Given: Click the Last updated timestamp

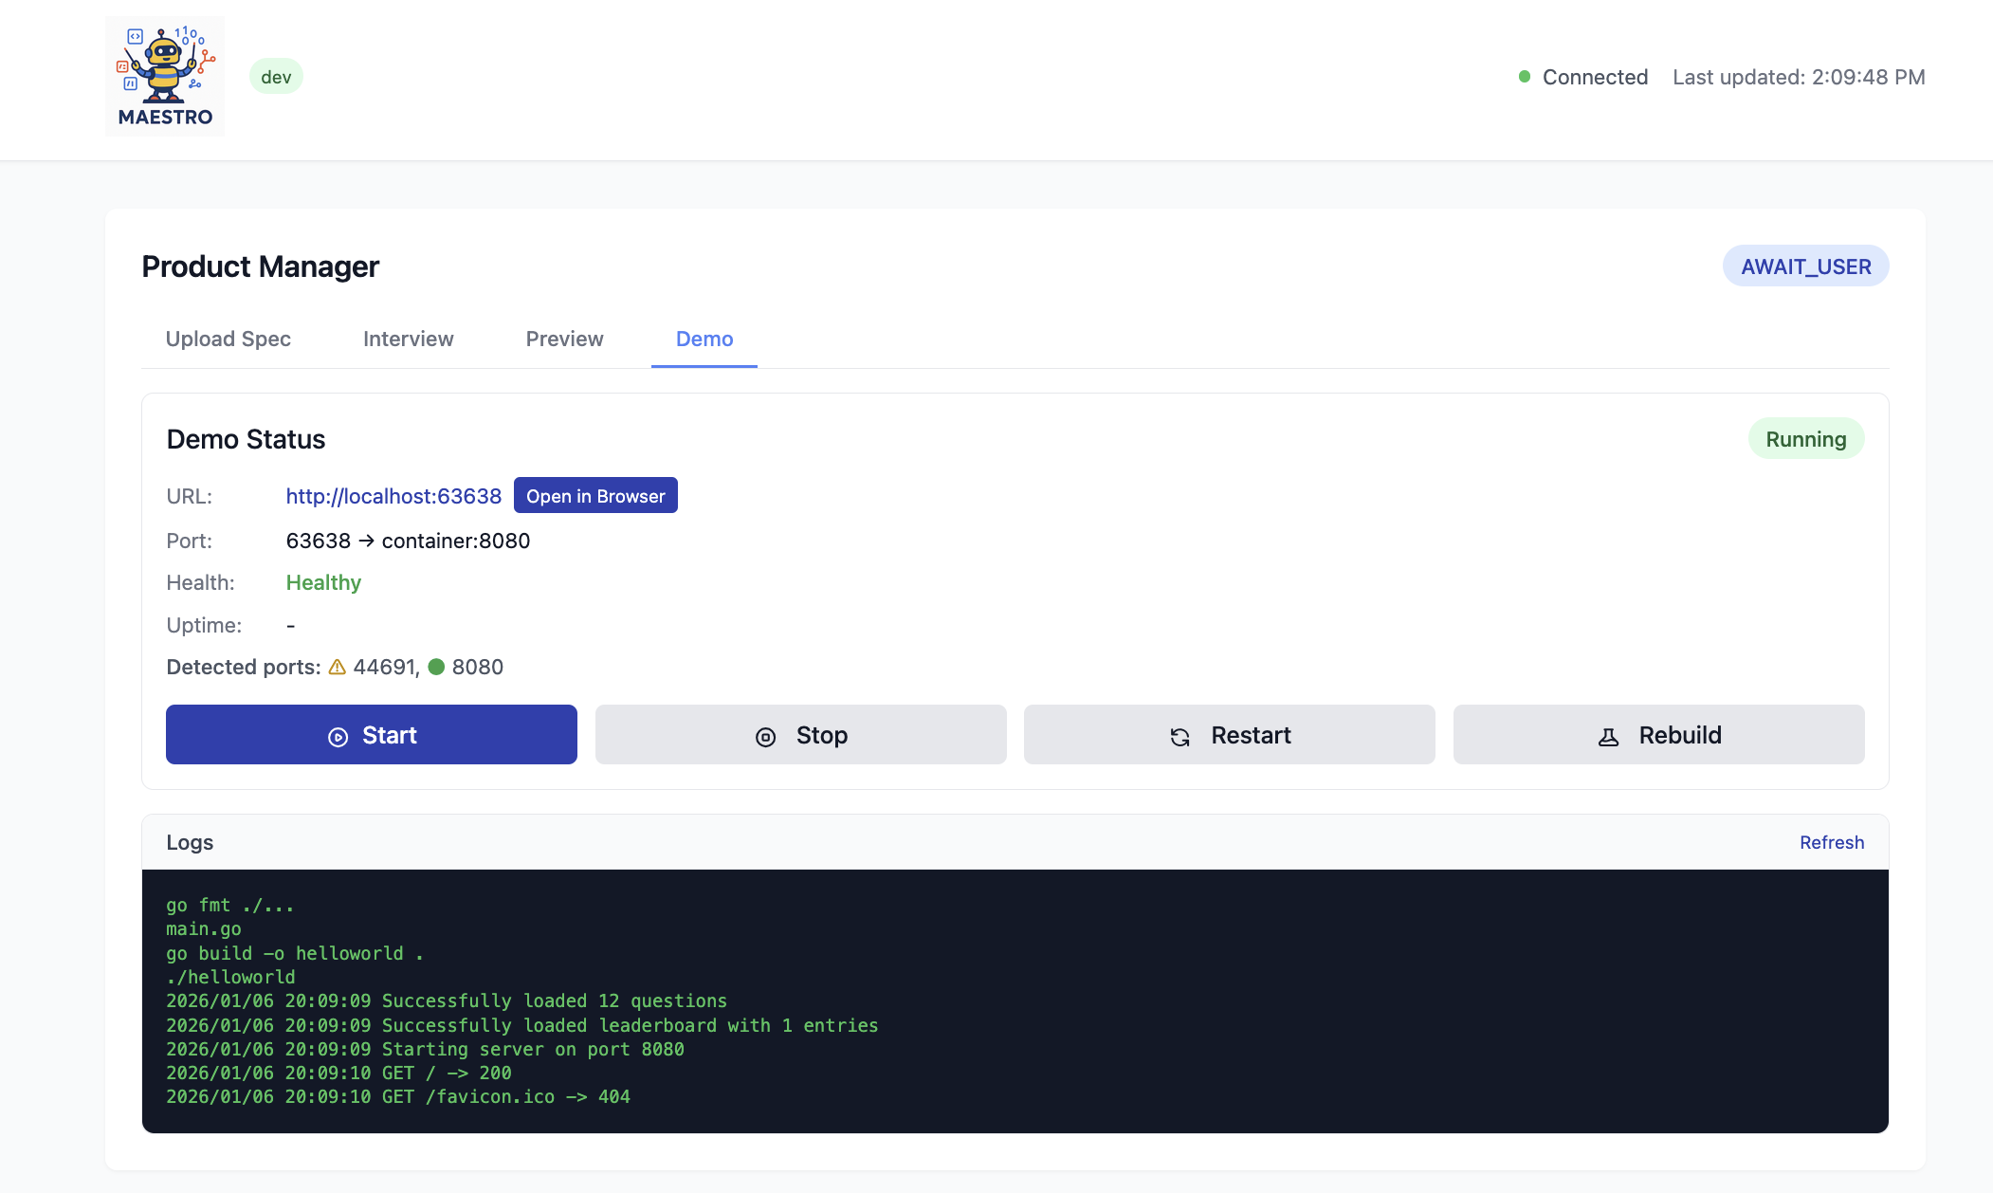Looking at the screenshot, I should point(1799,77).
